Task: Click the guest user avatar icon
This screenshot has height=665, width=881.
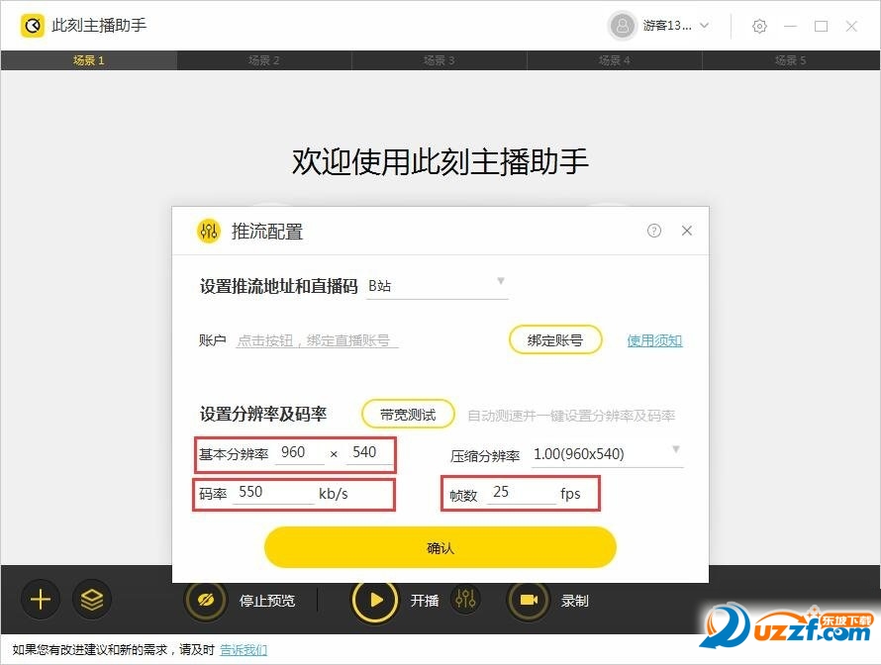Action: pyautogui.click(x=622, y=26)
